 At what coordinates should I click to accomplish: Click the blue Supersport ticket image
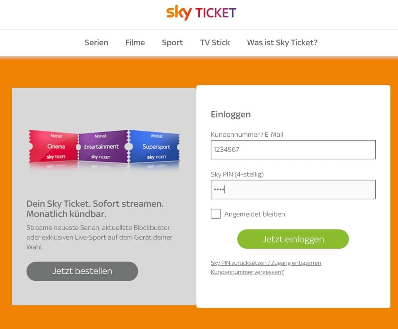(x=156, y=147)
